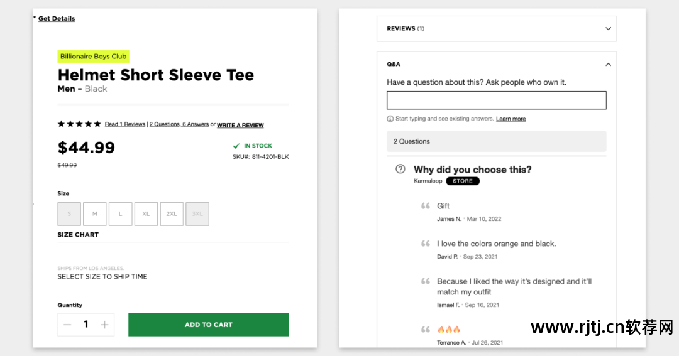This screenshot has width=679, height=356.
Task: Click the fire emojis answer
Action: click(x=449, y=330)
